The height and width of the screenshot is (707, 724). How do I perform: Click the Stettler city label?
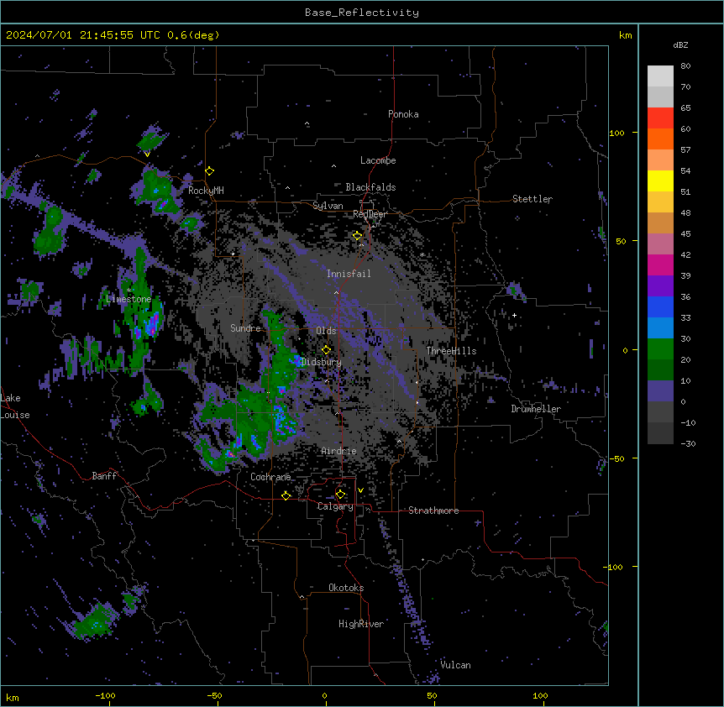[533, 199]
